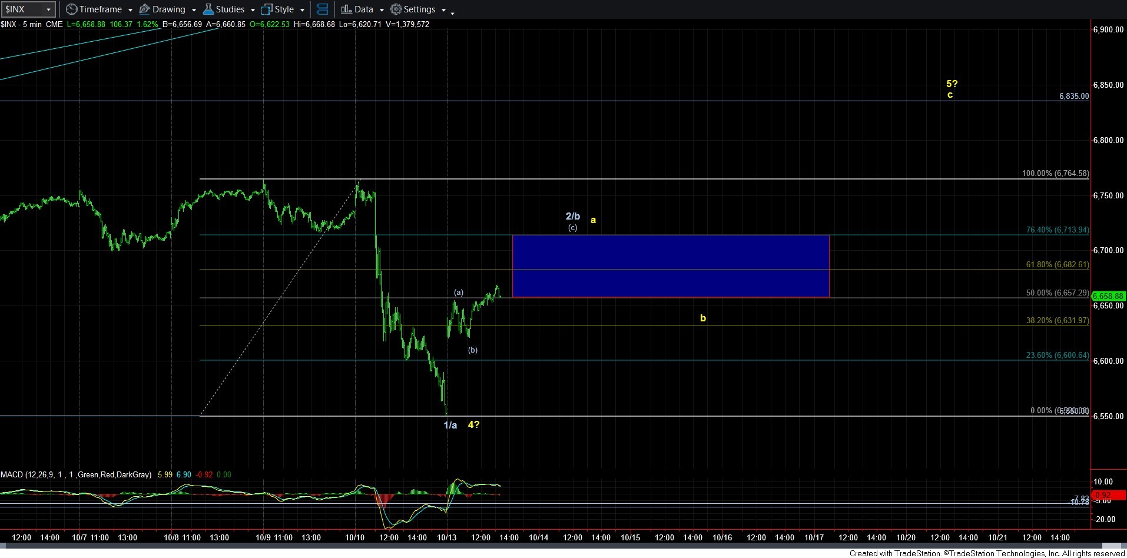Click the blue stacked bars toolbar icon
This screenshot has width=1127, height=558.
coord(322,9)
